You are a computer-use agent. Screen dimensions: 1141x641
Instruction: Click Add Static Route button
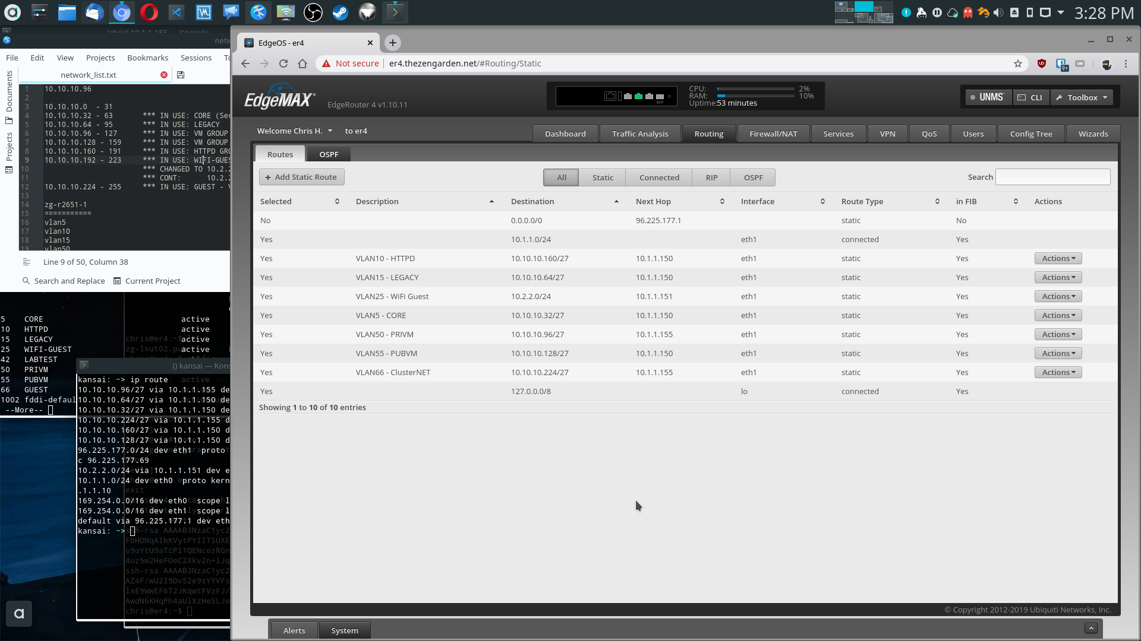(301, 177)
